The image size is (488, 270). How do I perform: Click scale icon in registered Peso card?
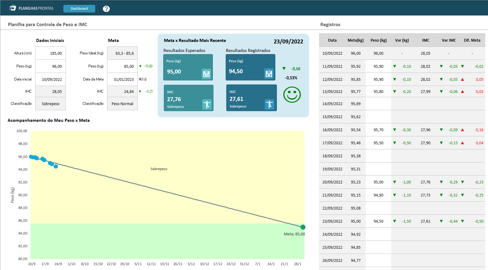click(269, 73)
